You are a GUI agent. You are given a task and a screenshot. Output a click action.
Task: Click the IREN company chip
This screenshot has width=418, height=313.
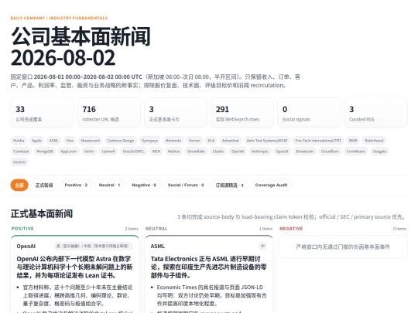156,151
